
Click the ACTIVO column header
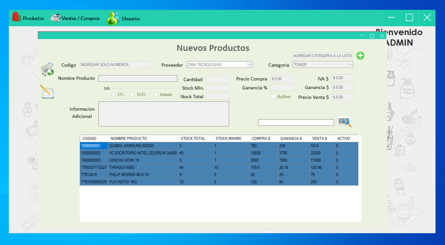coord(347,139)
